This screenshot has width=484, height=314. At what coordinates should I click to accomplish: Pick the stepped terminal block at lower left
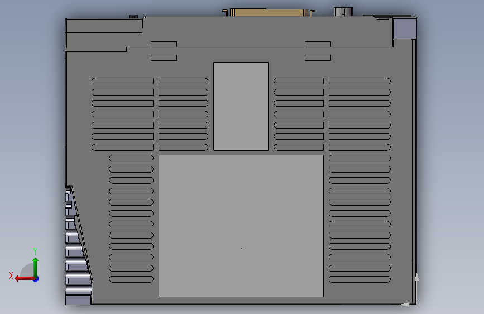tap(78, 245)
